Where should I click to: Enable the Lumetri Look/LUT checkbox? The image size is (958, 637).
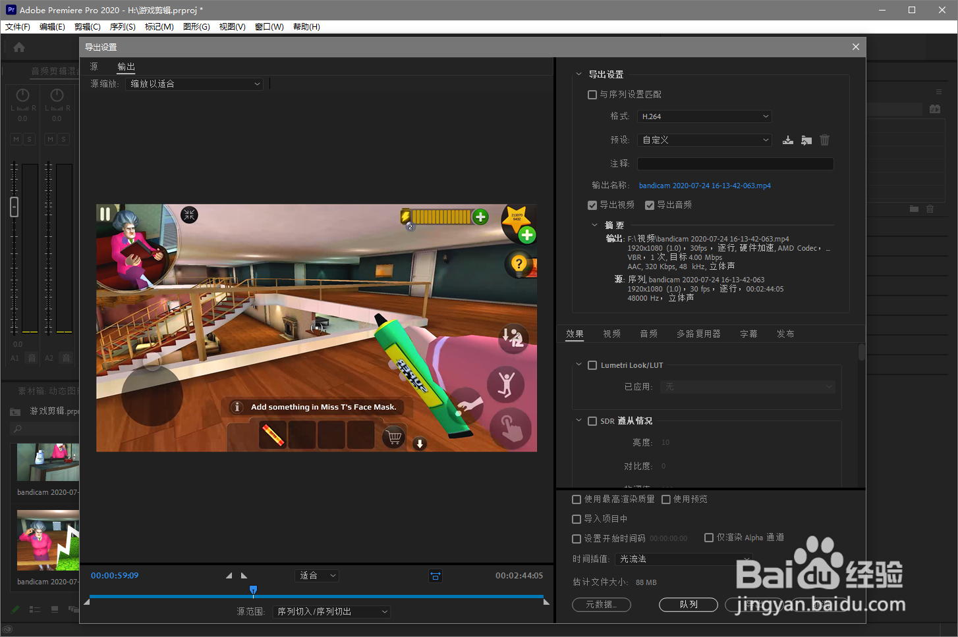click(x=592, y=365)
